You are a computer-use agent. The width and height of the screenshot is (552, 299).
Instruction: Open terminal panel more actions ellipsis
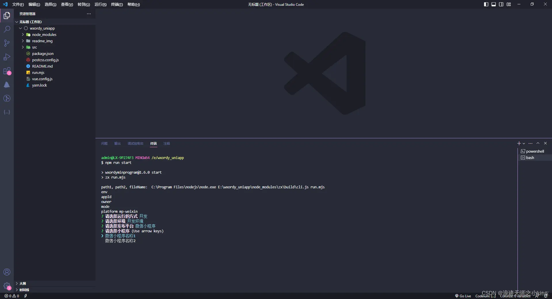point(530,143)
